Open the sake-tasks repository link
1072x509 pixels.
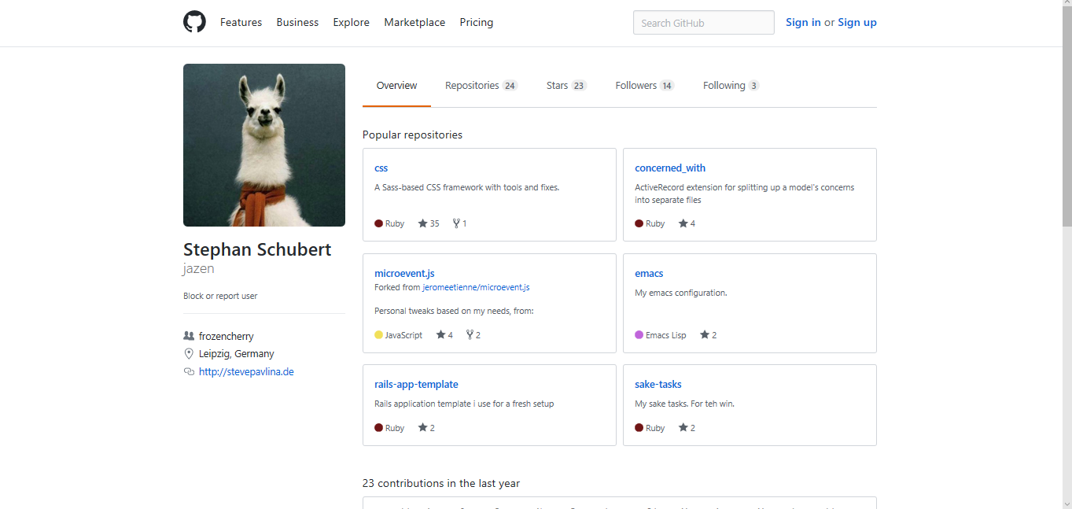[658, 385]
